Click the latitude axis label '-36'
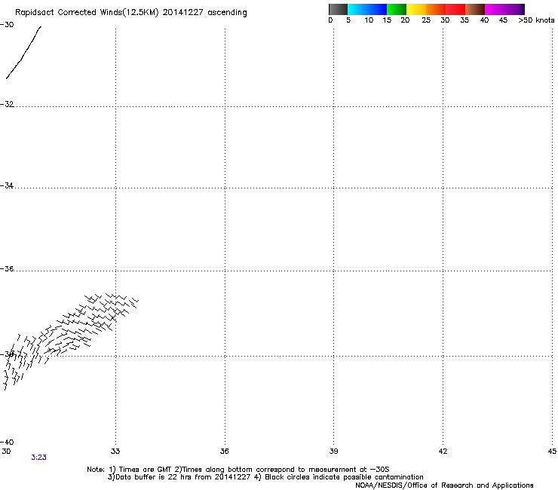 [7, 268]
